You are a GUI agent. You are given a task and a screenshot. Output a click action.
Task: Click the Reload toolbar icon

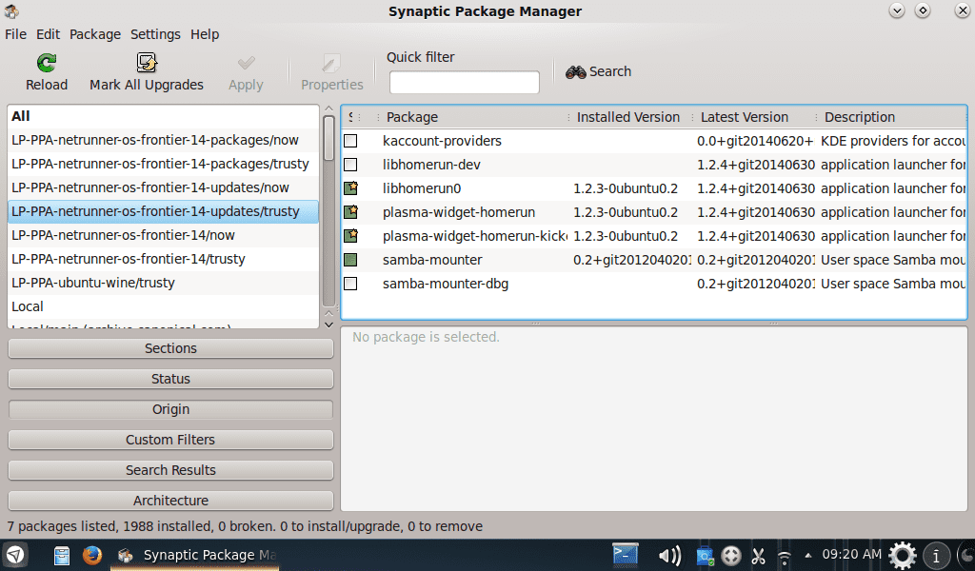tap(47, 62)
